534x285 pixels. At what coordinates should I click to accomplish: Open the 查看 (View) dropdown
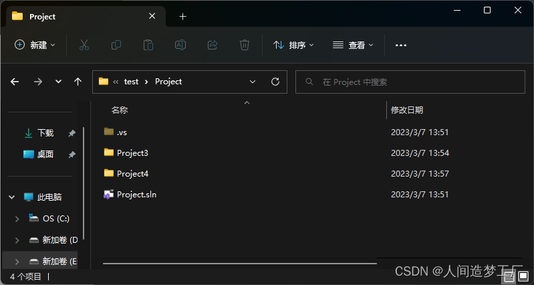(353, 45)
